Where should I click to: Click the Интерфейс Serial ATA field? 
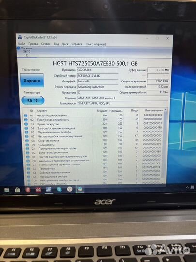pyautogui.click(x=98, y=82)
